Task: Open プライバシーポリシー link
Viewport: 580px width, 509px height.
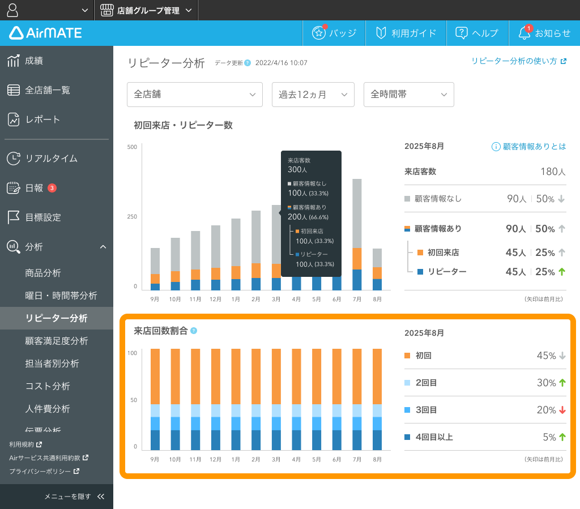Action: pyautogui.click(x=44, y=471)
